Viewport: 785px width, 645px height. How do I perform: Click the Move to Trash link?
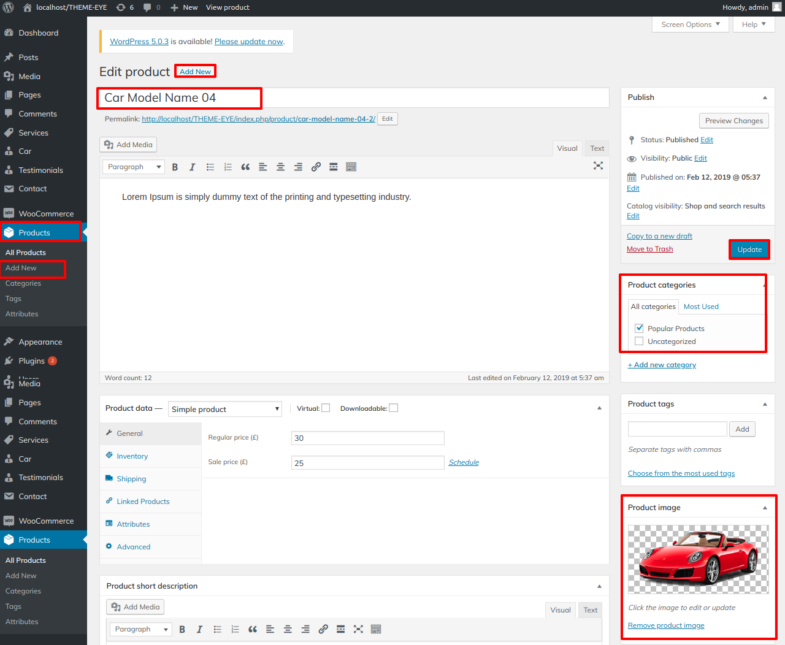pyautogui.click(x=649, y=249)
